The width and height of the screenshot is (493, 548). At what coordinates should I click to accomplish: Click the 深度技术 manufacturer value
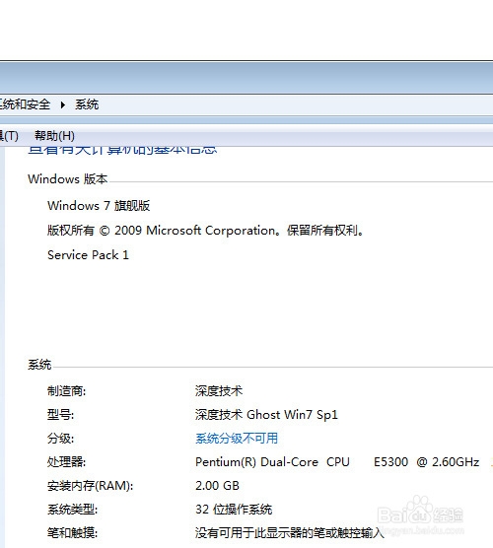pyautogui.click(x=219, y=390)
